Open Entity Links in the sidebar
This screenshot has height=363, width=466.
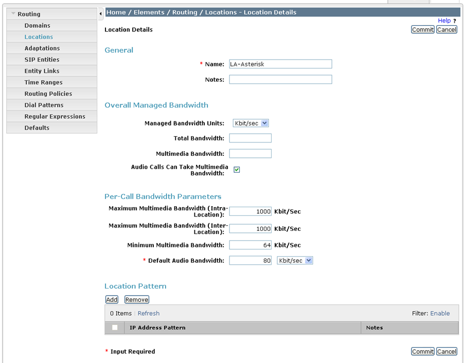[42, 71]
